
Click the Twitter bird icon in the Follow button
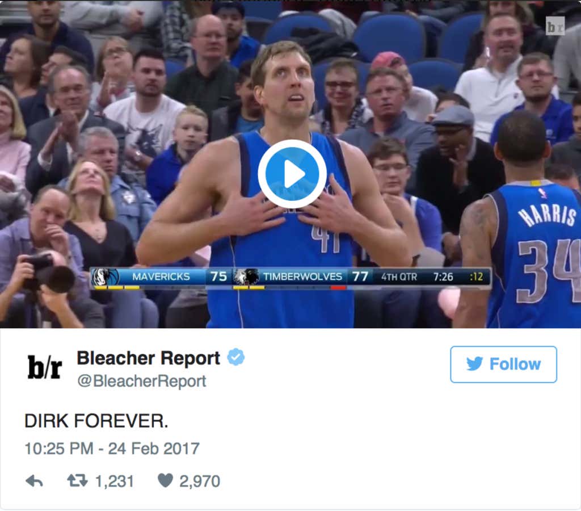[x=475, y=364]
